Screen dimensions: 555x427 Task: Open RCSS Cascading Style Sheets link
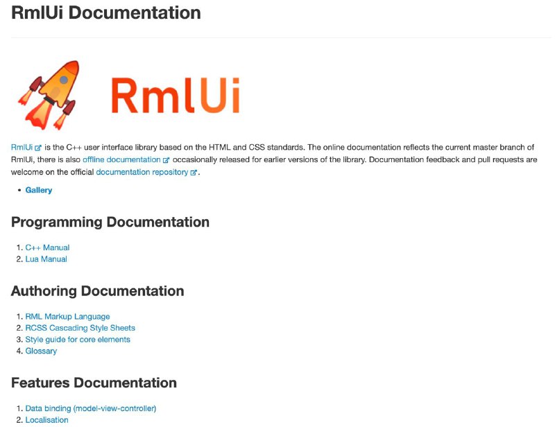tap(80, 328)
